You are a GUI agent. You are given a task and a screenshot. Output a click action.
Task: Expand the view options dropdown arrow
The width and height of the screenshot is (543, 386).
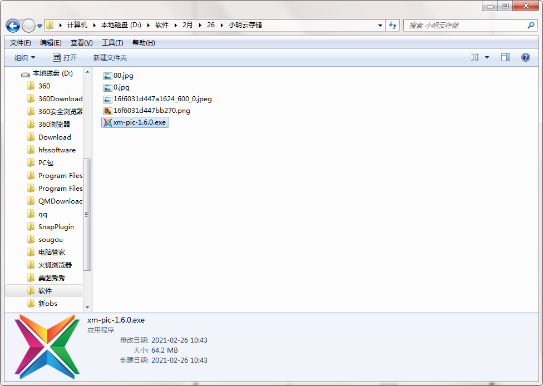point(487,57)
